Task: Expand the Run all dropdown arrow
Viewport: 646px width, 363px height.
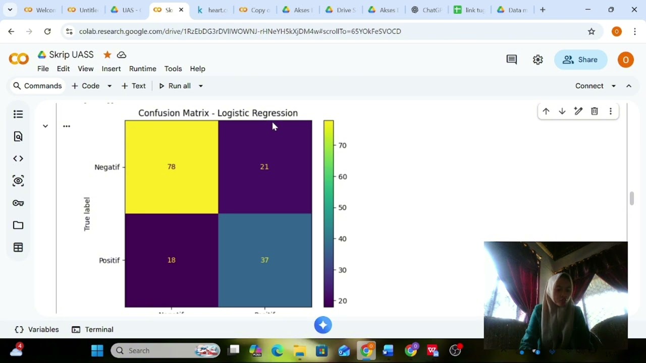Action: click(200, 86)
